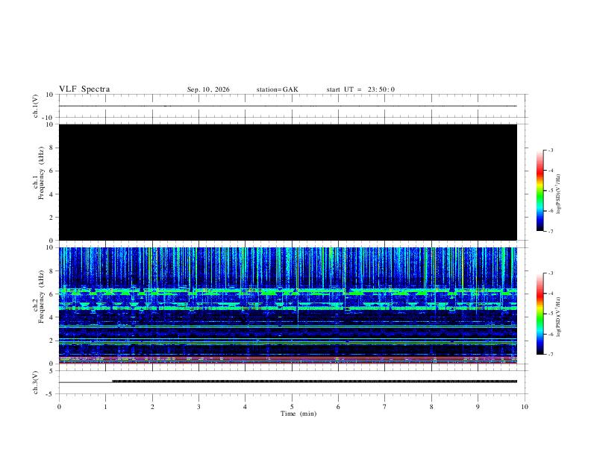Click the ch.1(V) waveform line at top
The width and height of the screenshot is (591, 456).
288,106
